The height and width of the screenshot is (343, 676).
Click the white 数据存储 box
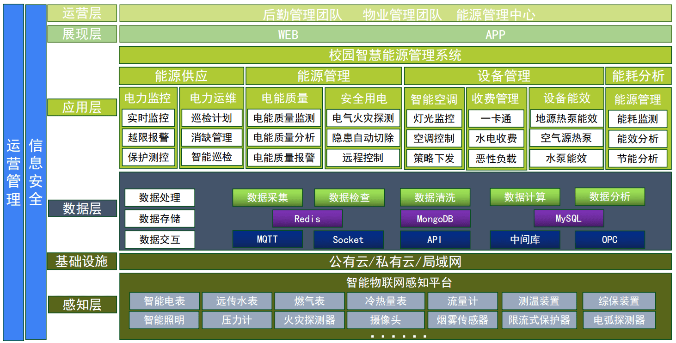coord(160,219)
